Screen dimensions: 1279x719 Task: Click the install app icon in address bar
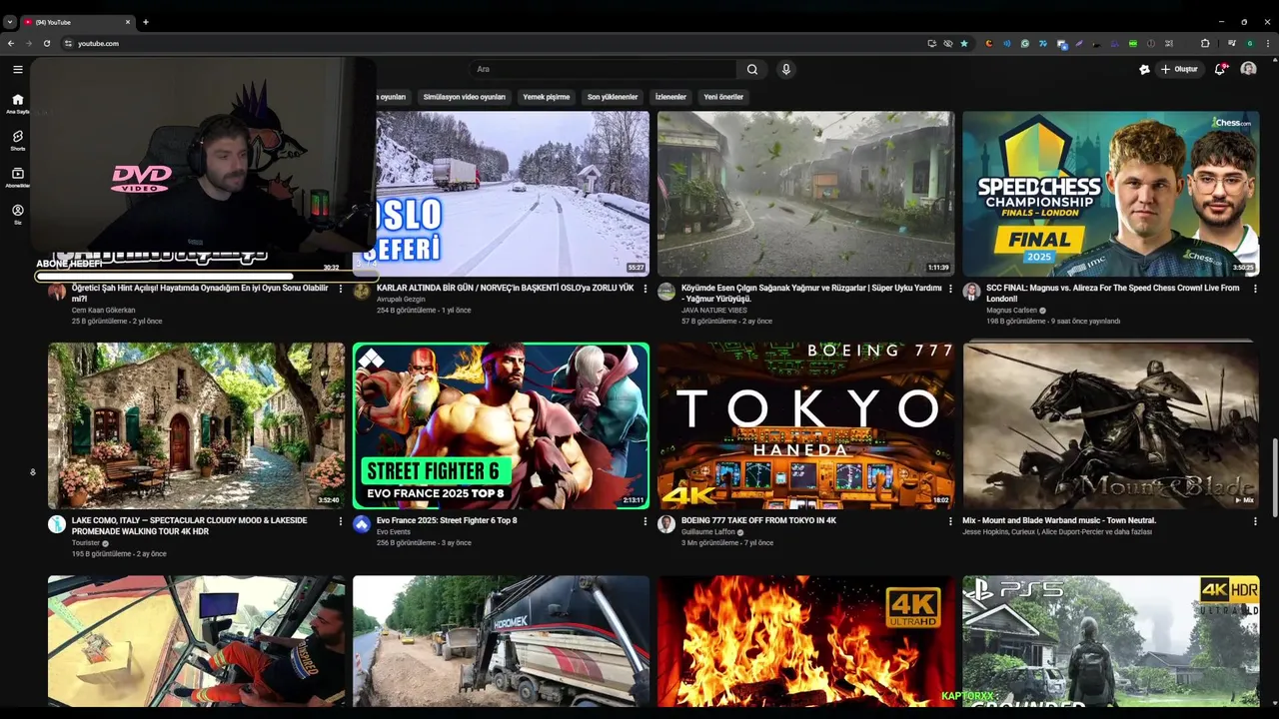tap(932, 43)
